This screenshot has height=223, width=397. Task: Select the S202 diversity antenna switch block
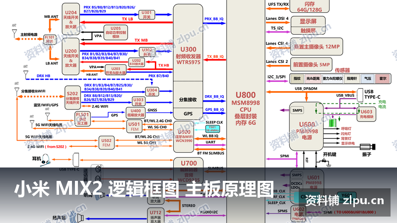pos(72,98)
